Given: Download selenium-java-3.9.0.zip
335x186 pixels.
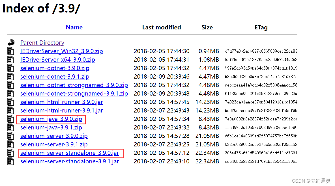Looking at the screenshot, I should pos(51,119).
